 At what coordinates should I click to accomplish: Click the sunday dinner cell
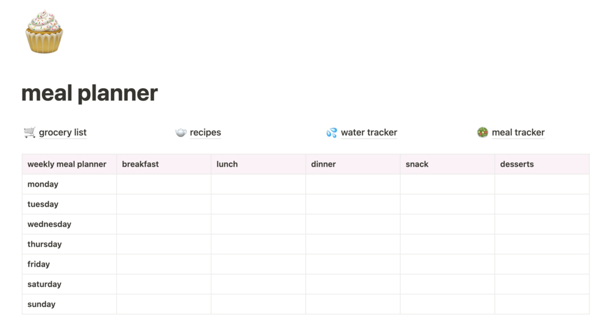[353, 304]
